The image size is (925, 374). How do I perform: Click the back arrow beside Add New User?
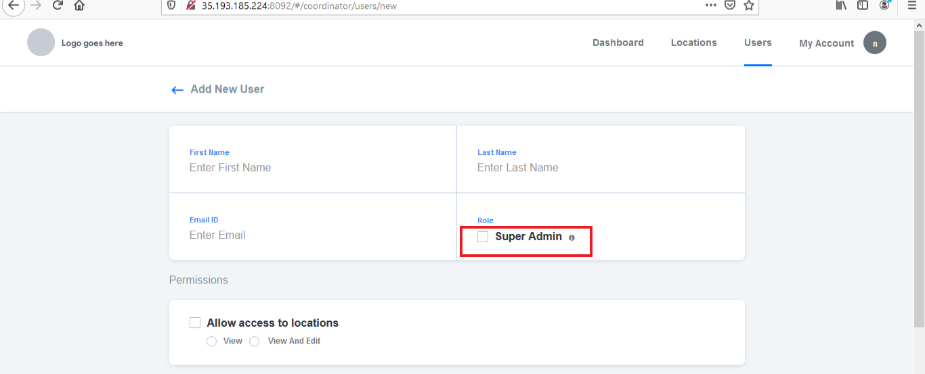(x=177, y=90)
